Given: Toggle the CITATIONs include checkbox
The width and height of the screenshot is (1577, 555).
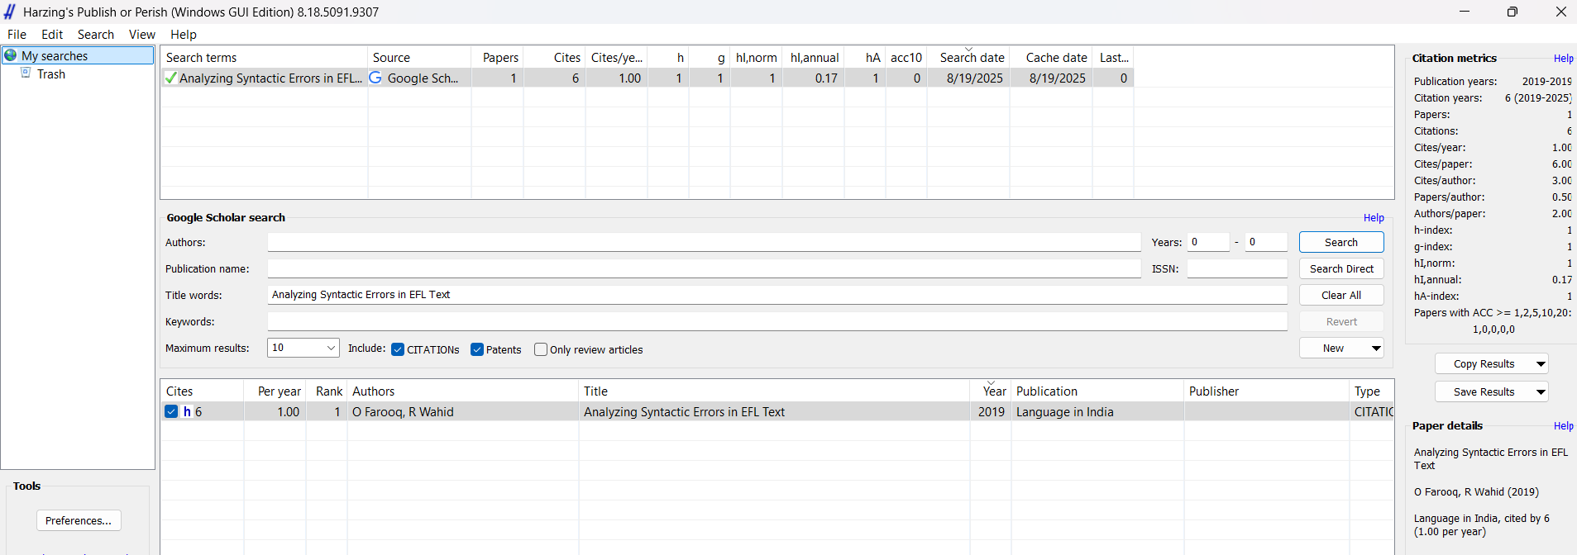Looking at the screenshot, I should (x=398, y=349).
